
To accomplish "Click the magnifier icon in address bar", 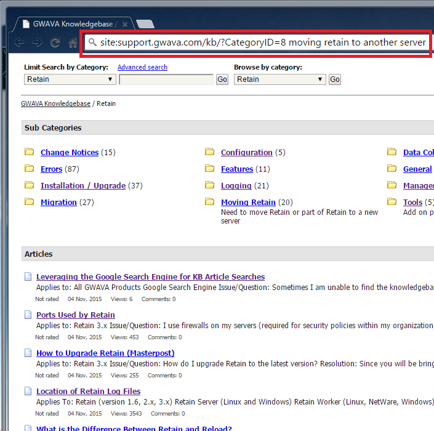I will pyautogui.click(x=92, y=42).
